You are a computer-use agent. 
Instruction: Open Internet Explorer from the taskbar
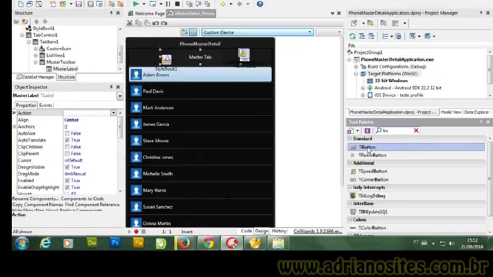[x=45, y=243]
